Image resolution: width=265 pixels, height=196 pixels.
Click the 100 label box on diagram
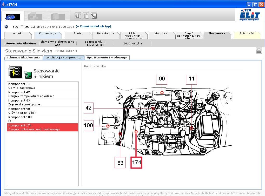point(89,125)
